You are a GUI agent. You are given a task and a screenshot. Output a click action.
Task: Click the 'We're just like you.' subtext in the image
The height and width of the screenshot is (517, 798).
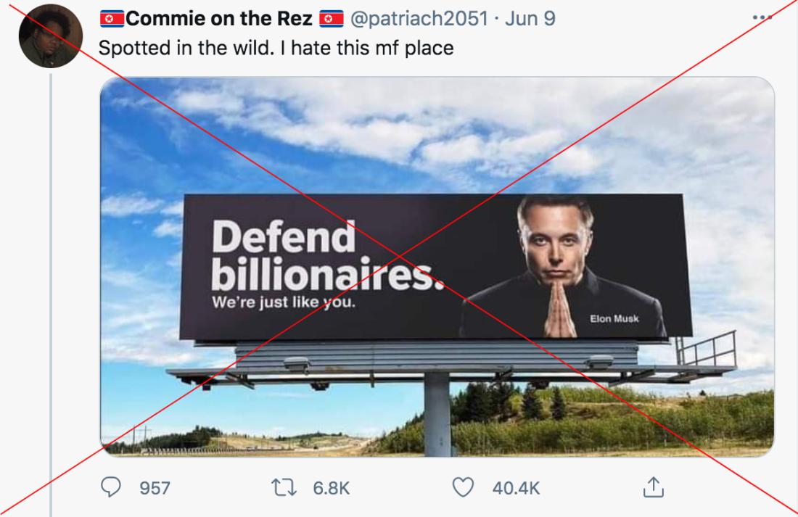coord(284,302)
